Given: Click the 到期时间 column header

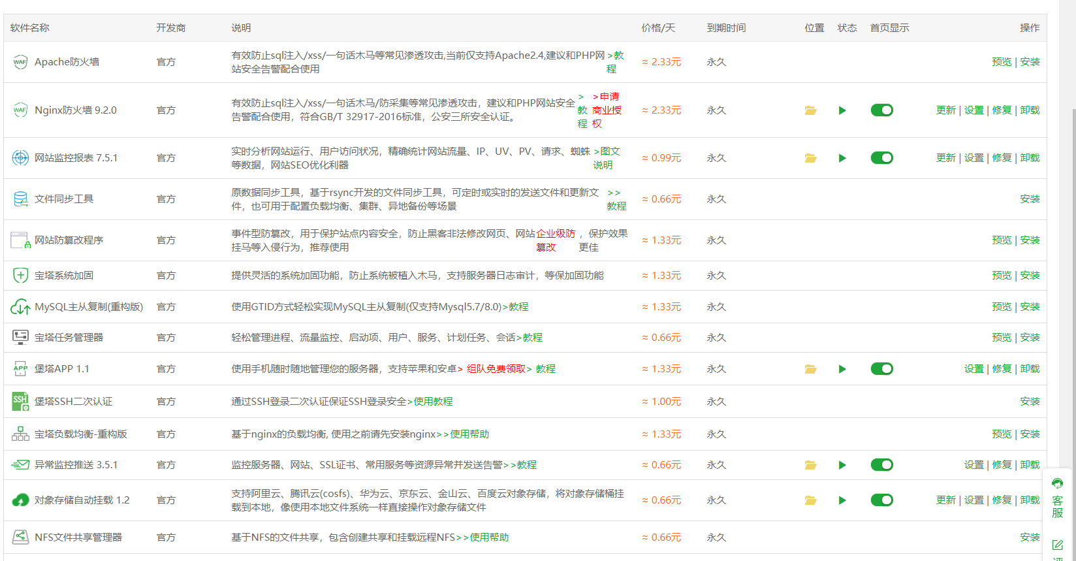Looking at the screenshot, I should (x=726, y=28).
